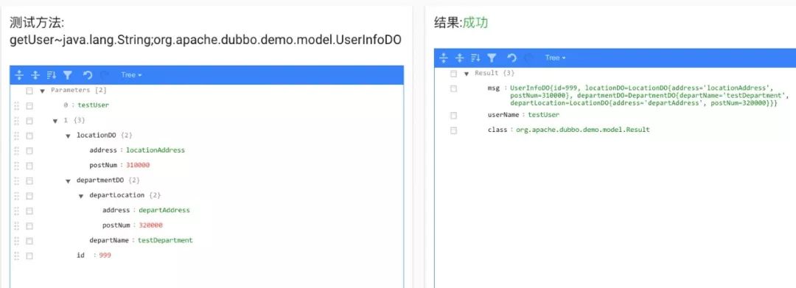Click the square box beside Parameters [2]
Screen dimensions: 796x288
pyautogui.click(x=29, y=91)
